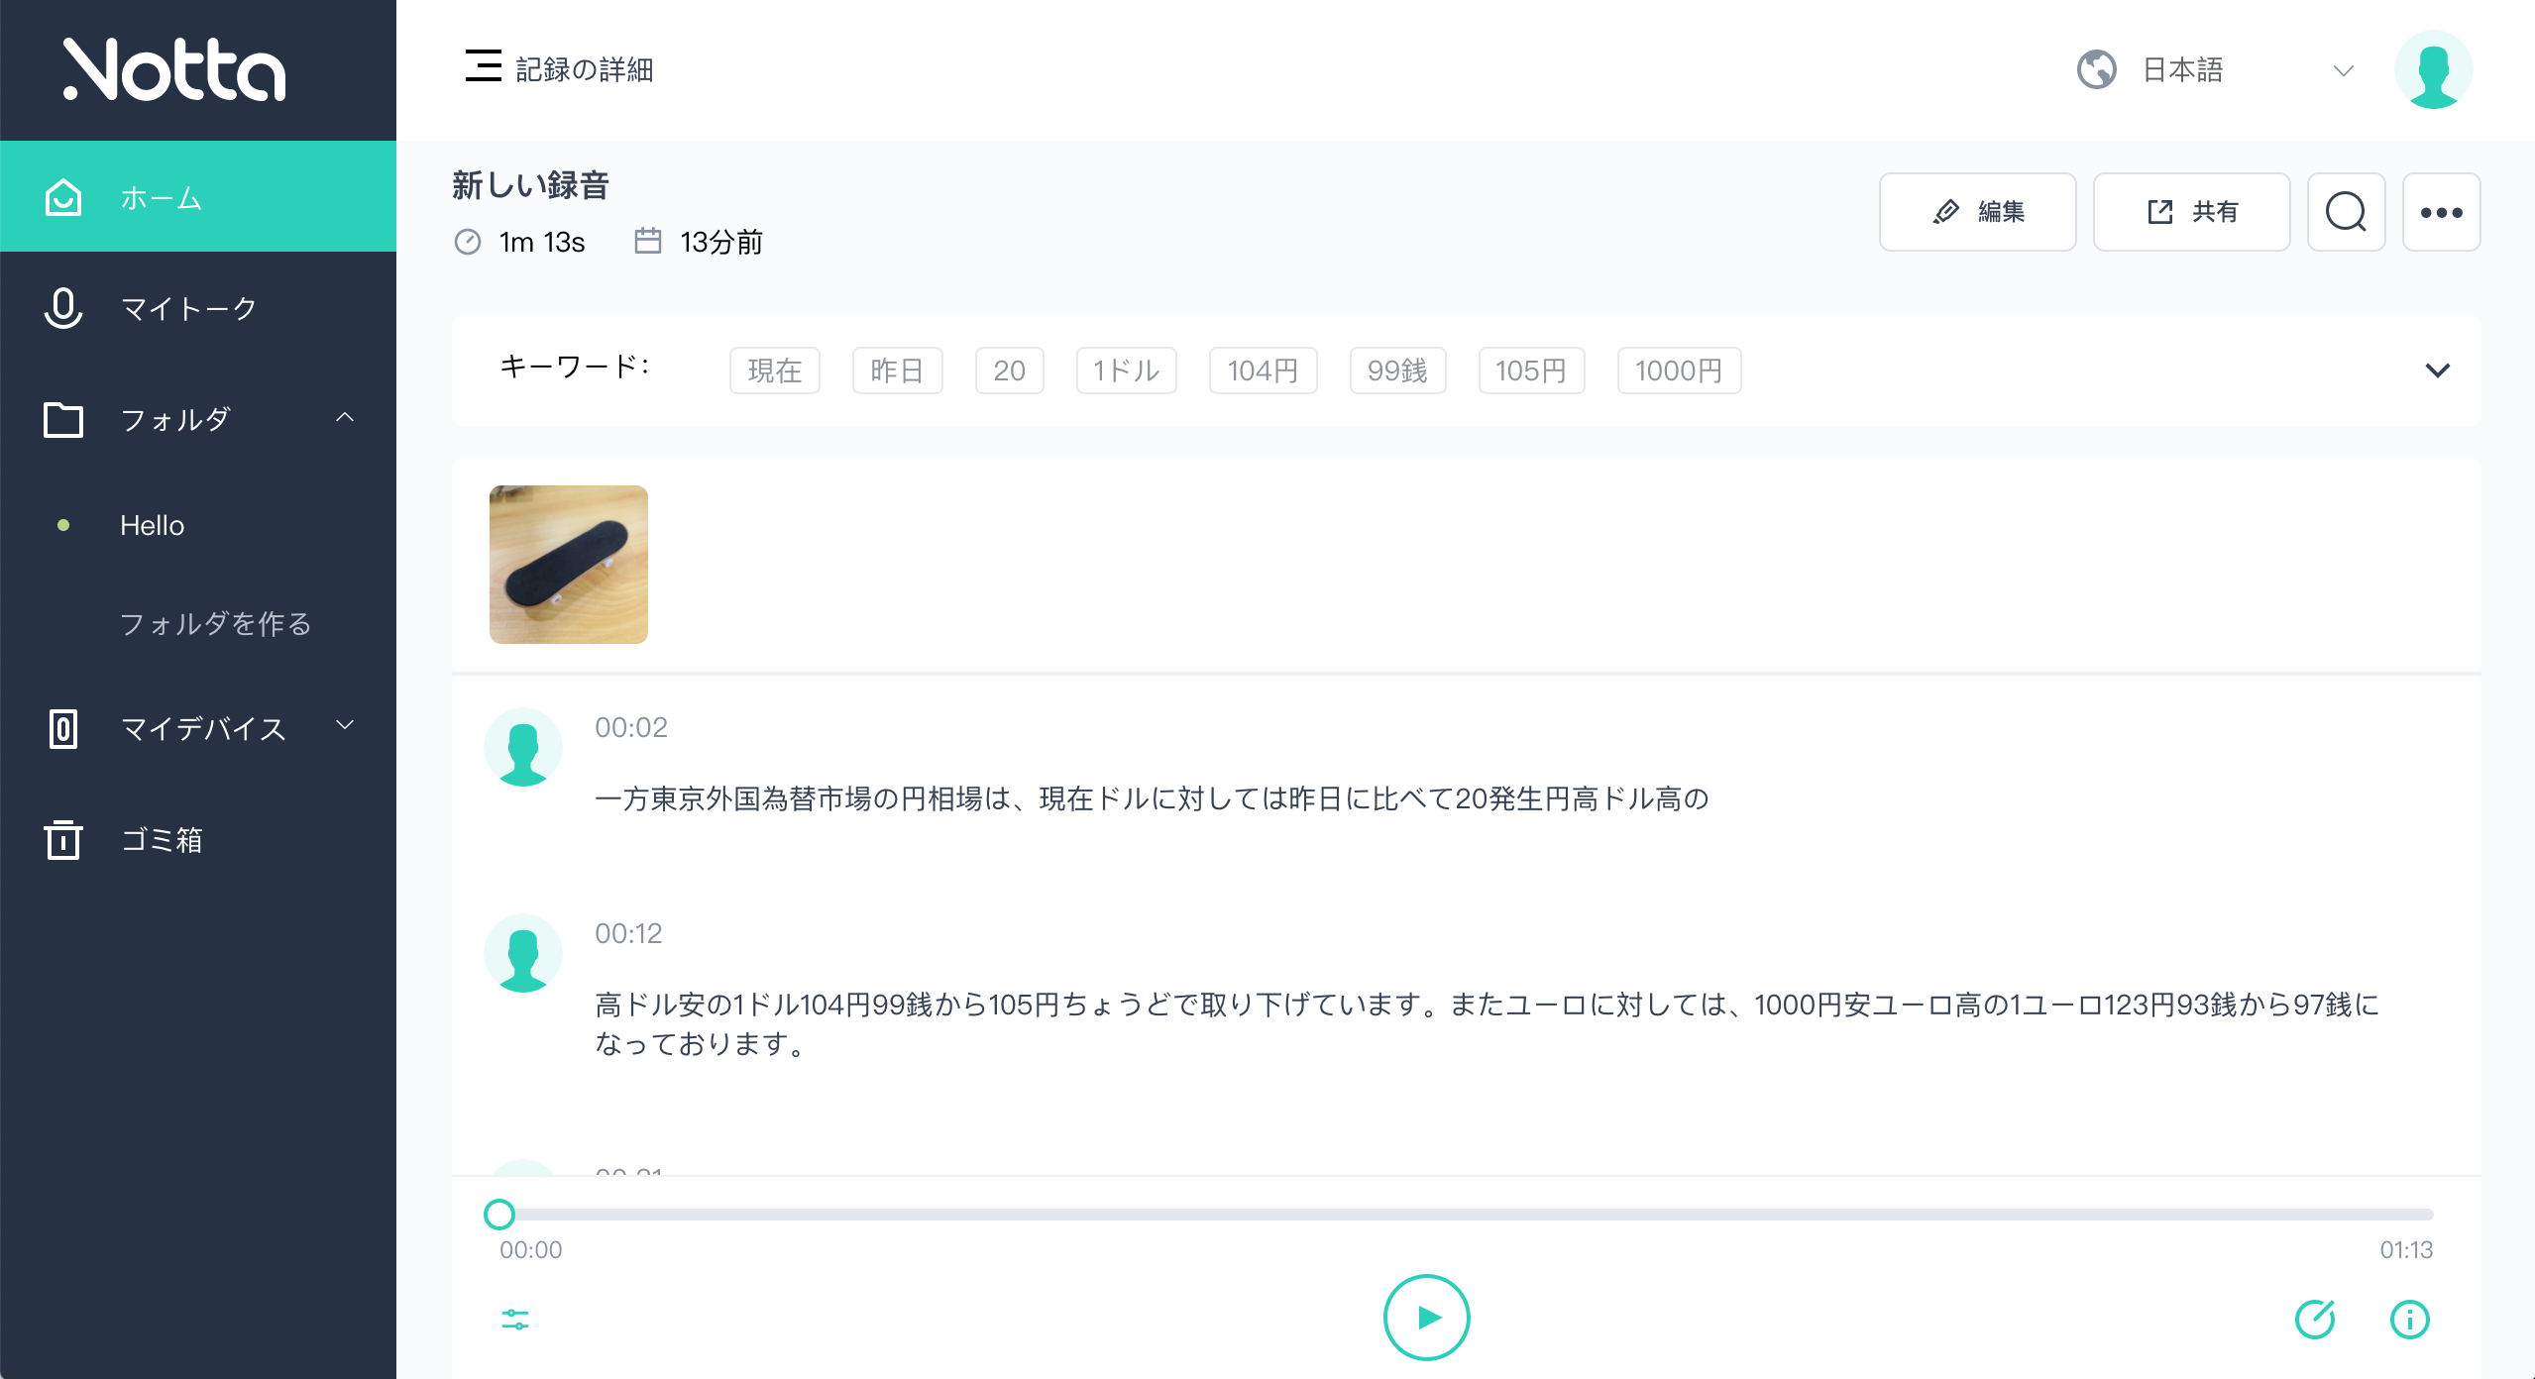The height and width of the screenshot is (1379, 2535).
Task: Click the info icon near the player
Action: (2409, 1318)
